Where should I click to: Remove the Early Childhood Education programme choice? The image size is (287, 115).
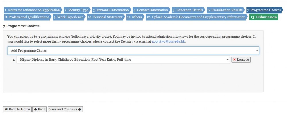pos(241,60)
